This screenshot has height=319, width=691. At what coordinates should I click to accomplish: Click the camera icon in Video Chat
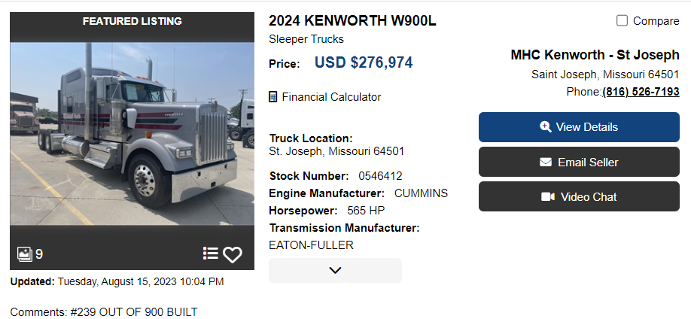click(547, 197)
